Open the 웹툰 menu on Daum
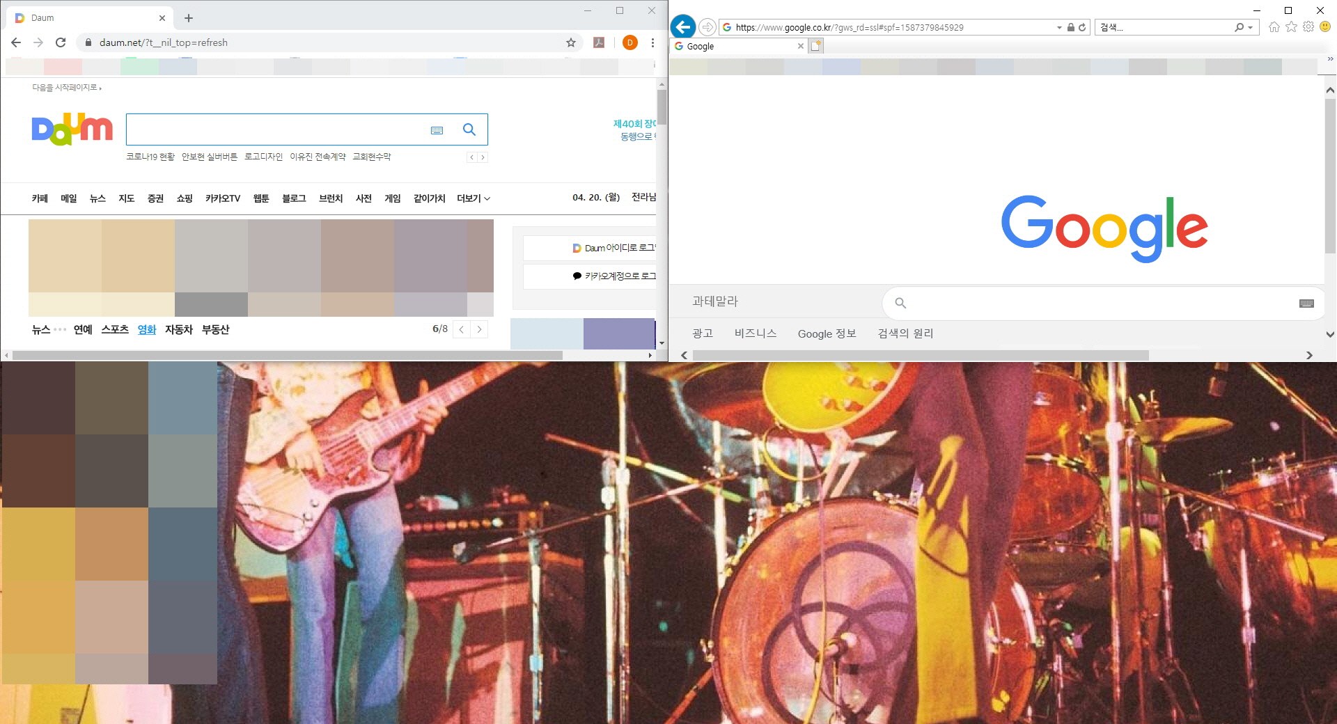Image resolution: width=1337 pixels, height=724 pixels. (261, 198)
